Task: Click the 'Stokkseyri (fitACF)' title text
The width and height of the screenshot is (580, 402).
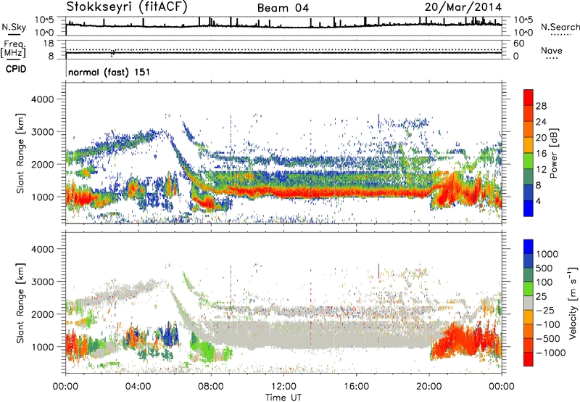Action: click(x=127, y=7)
